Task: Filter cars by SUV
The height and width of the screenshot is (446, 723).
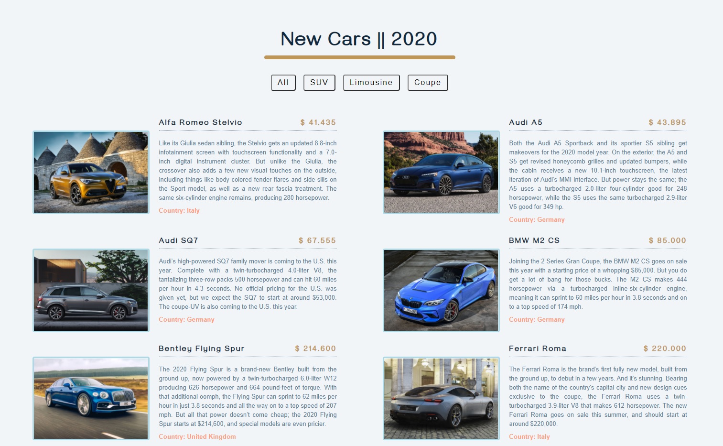Action: tap(319, 83)
